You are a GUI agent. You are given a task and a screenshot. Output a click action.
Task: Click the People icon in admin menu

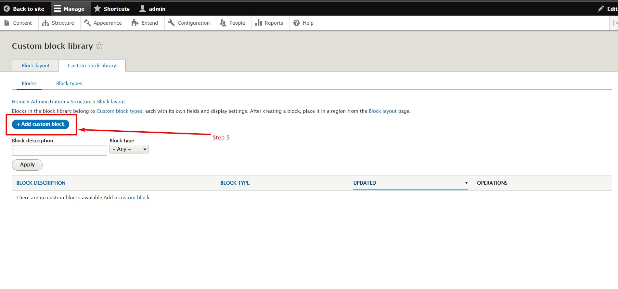pos(223,23)
